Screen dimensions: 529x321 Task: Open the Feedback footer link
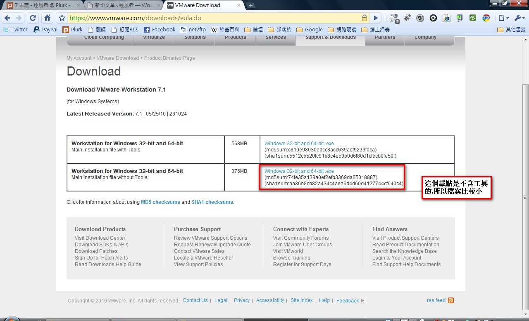pos(348,301)
